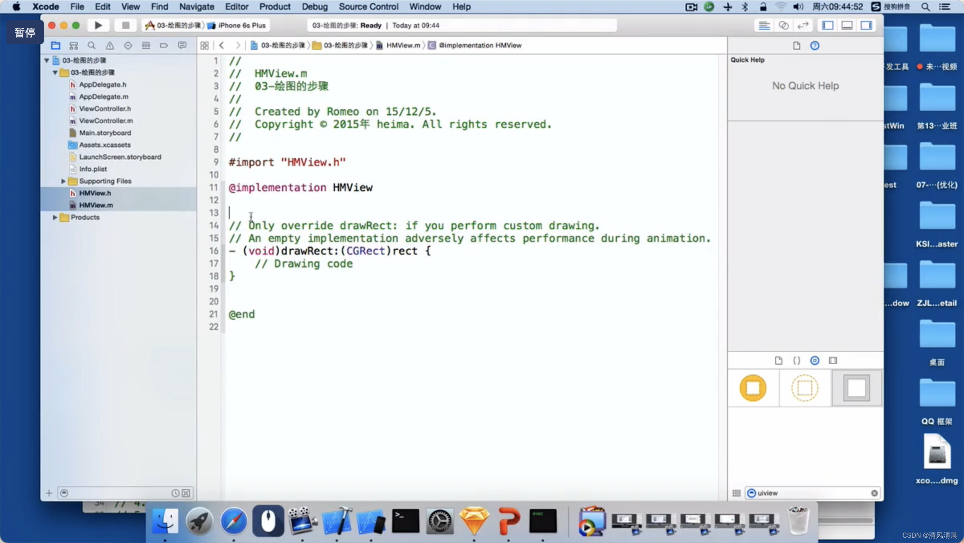This screenshot has width=964, height=543.
Task: Filter navigator by recent files
Action: 175,493
